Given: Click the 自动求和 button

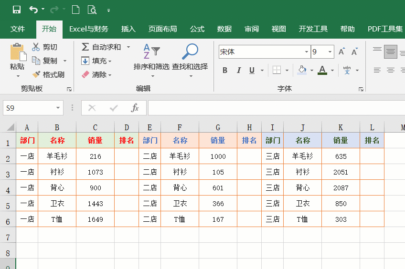Looking at the screenshot, I should tap(100, 47).
